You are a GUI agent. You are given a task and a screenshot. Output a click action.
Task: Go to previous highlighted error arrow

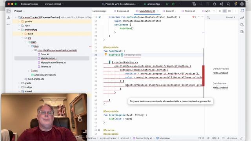199,17
